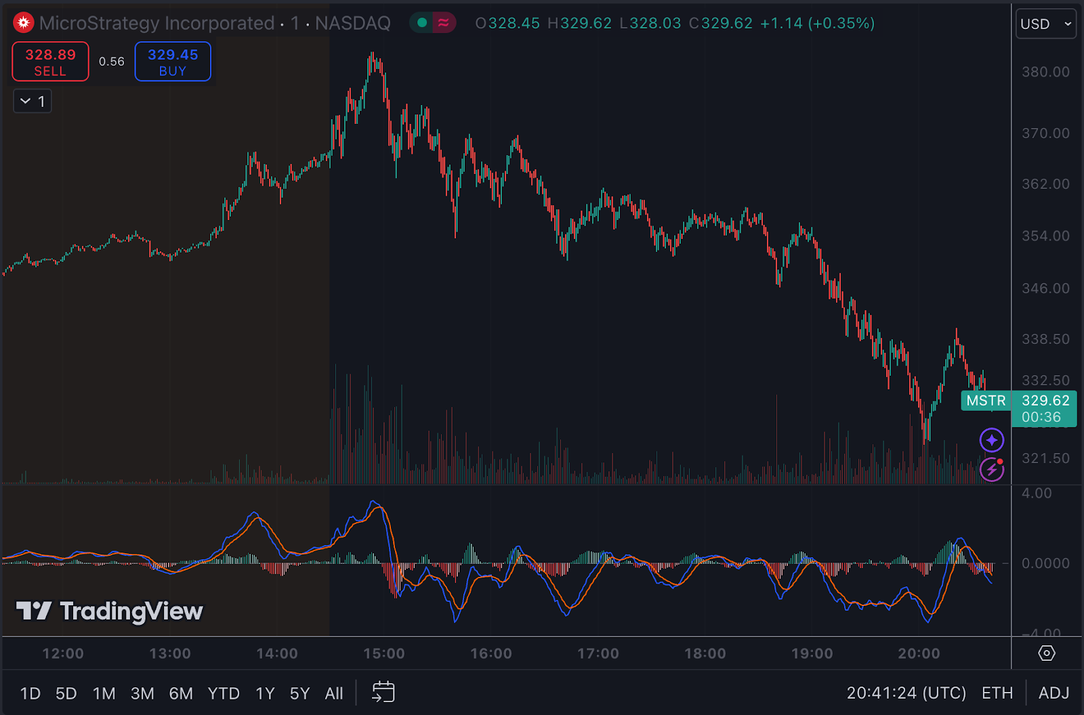Click the 15:00 time axis label

[x=384, y=653]
